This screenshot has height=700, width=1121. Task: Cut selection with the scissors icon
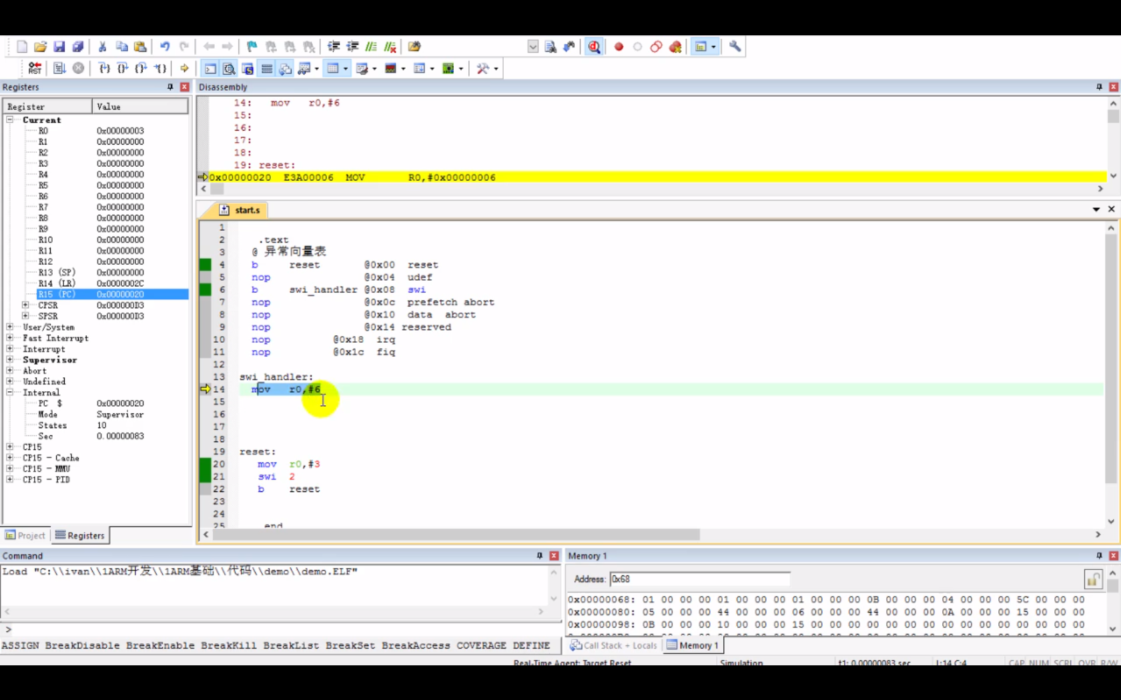[103, 47]
